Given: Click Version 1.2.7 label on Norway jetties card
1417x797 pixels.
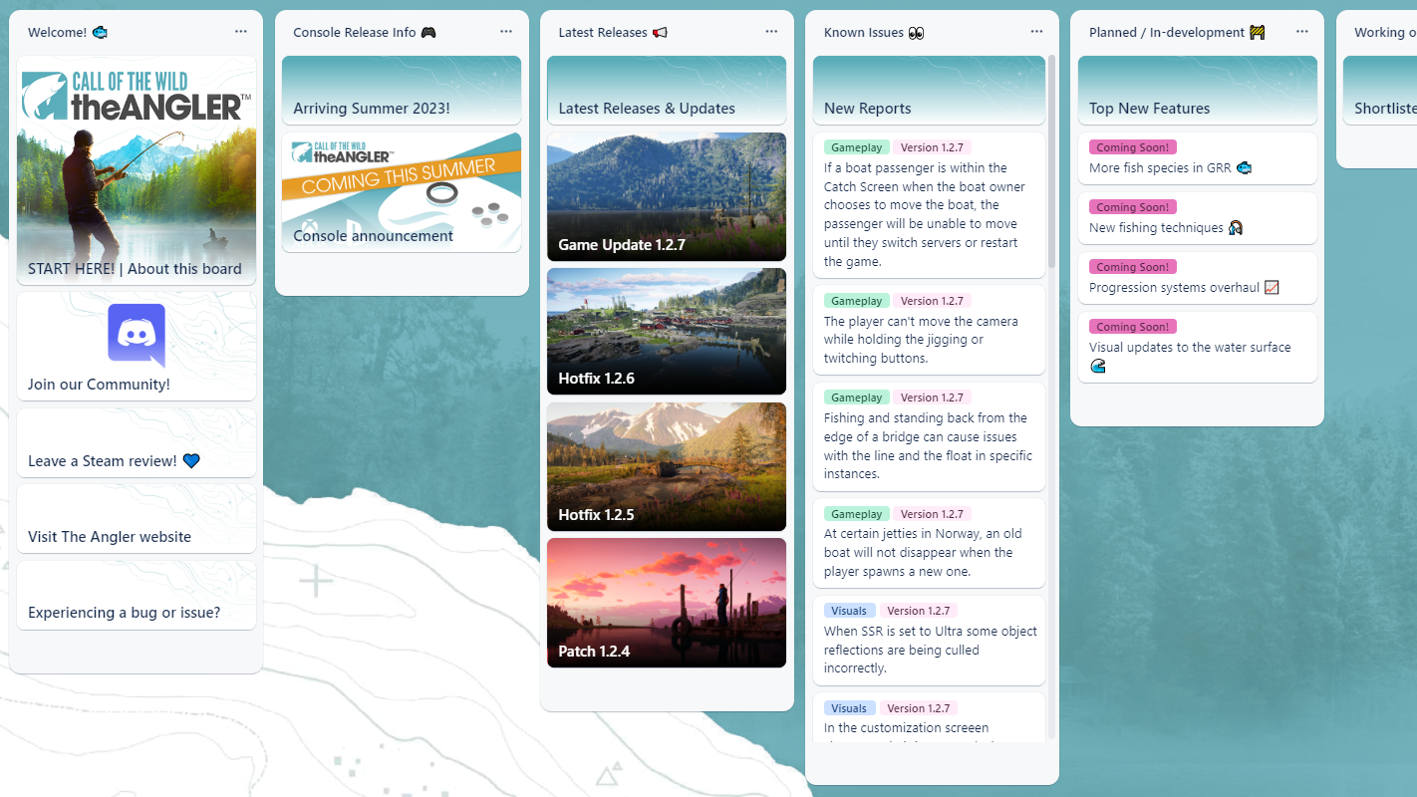Looking at the screenshot, I should [x=932, y=514].
